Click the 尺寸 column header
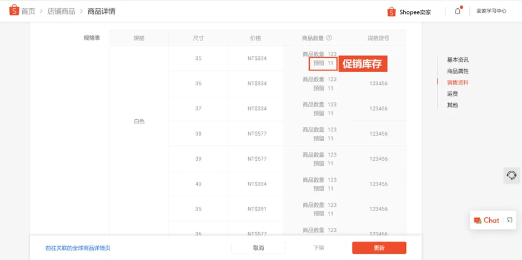Viewport: 522px width, 260px height. [x=198, y=38]
